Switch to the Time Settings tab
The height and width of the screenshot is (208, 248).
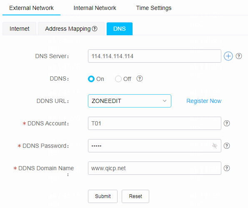tap(154, 8)
